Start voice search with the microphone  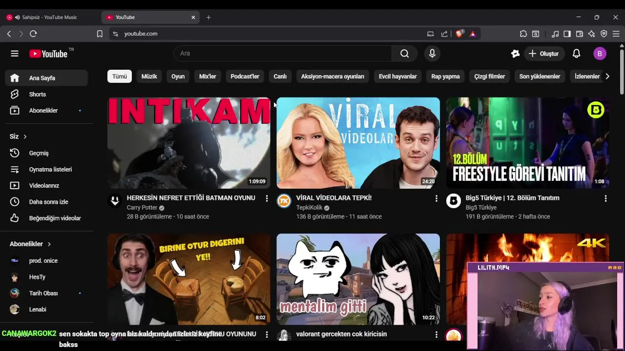point(432,54)
